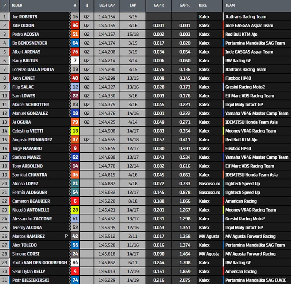The image size is (291, 284).
Task: Click Fermín Aldeguer's best lap 1:45.032
Action: (x=106, y=192)
